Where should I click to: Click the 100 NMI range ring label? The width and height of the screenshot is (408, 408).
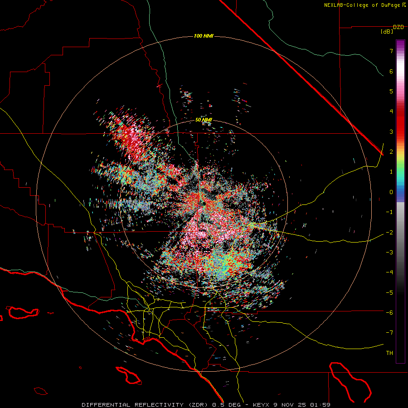click(204, 36)
